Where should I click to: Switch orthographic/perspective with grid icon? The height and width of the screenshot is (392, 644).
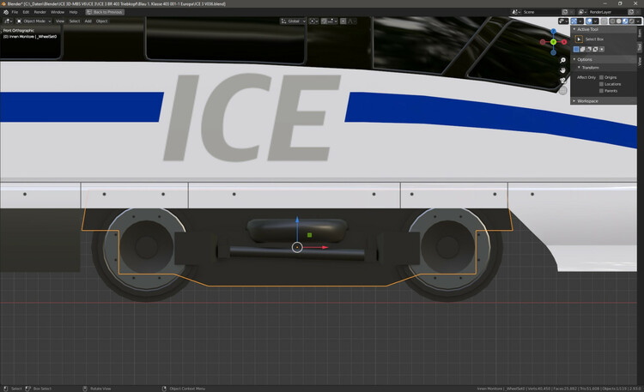point(562,90)
